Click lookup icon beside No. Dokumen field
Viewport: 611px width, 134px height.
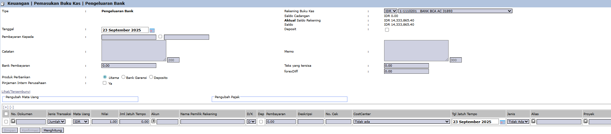click(x=13, y=121)
